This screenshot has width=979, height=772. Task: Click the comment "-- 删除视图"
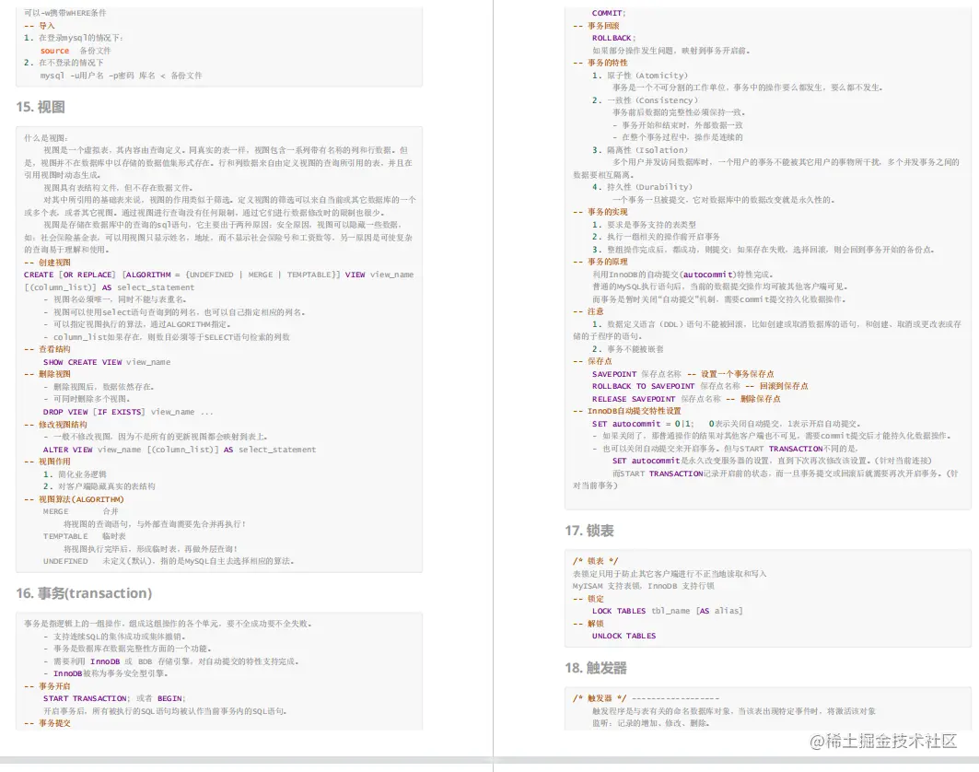(x=48, y=374)
